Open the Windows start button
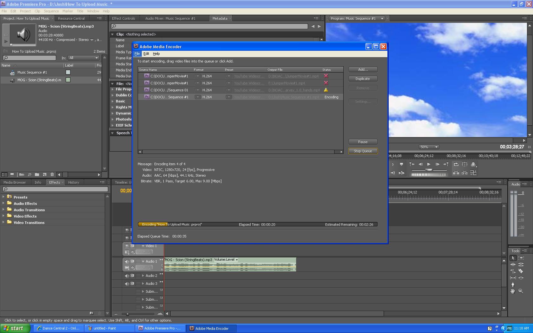533x333 pixels. coord(15,328)
